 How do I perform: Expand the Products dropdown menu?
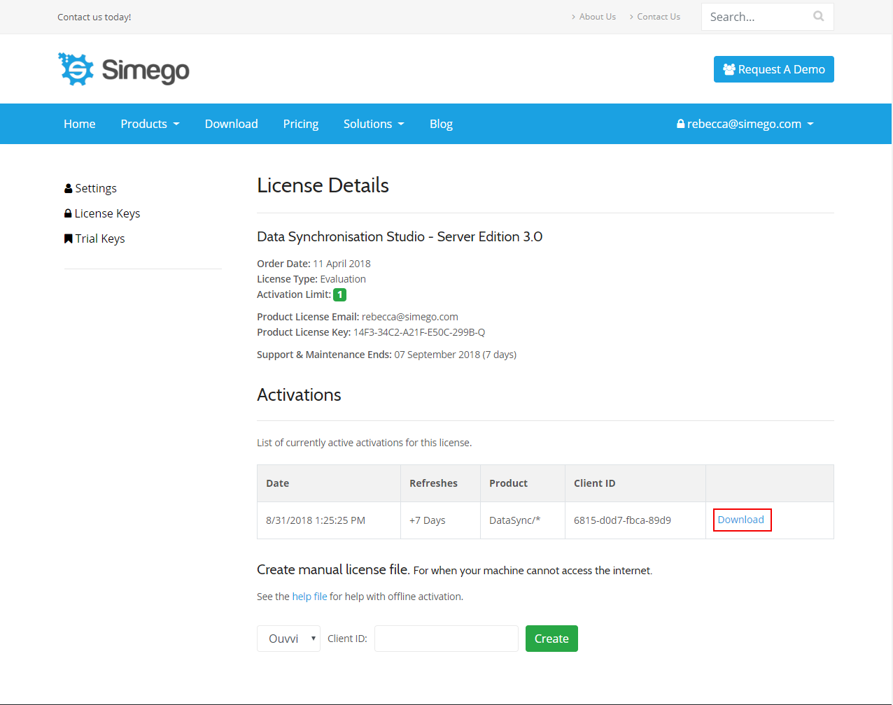click(150, 124)
